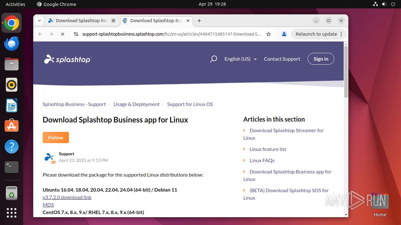Open (BETA) Download Splashtop SOS for Linux

coord(286,194)
